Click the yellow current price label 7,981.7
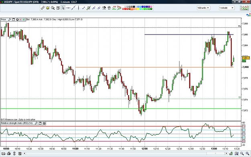Viewport: 251px width, 157px height. [x=246, y=58]
